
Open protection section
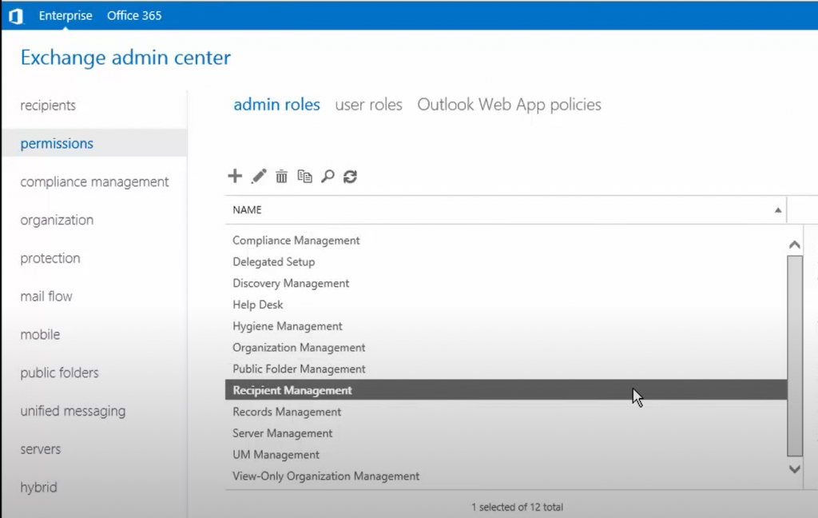pos(50,258)
